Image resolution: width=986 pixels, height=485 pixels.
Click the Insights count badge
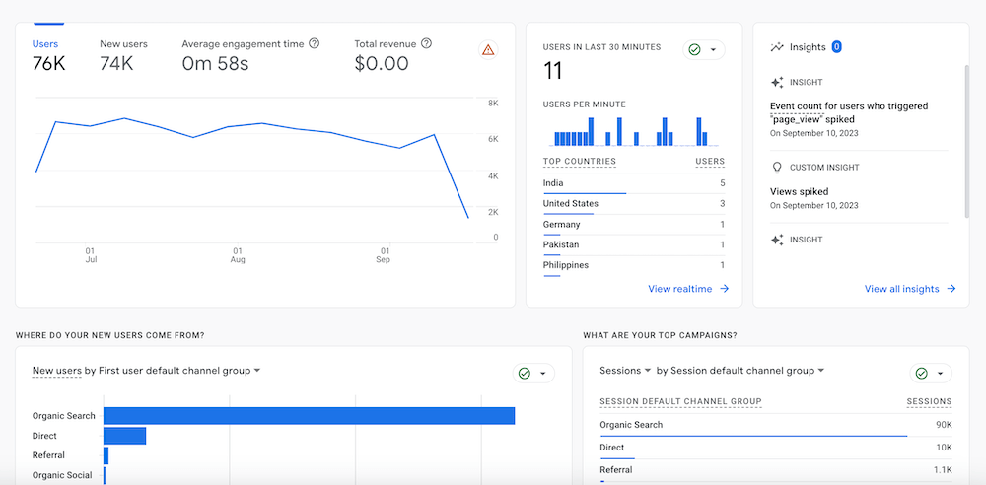point(836,46)
